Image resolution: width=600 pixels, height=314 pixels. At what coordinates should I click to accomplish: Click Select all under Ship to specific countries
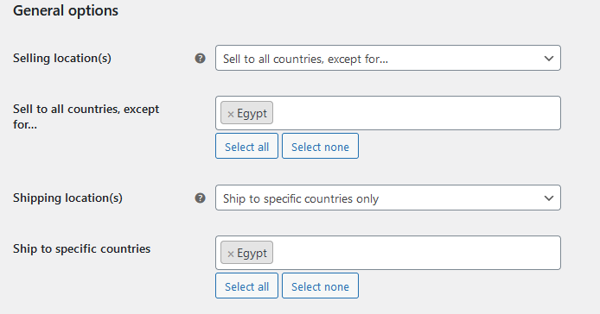(246, 286)
